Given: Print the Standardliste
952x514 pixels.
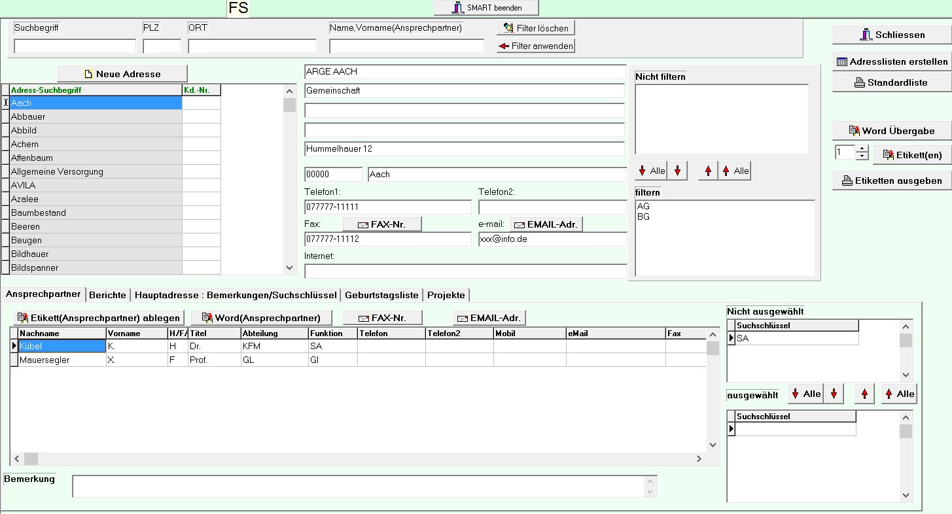Looking at the screenshot, I should click(892, 82).
